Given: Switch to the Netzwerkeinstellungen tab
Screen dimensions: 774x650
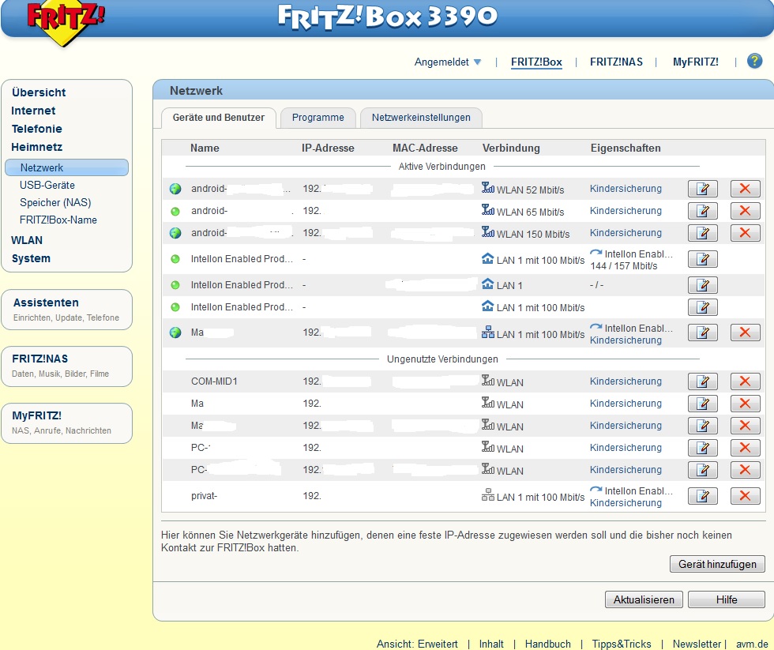Looking at the screenshot, I should (421, 118).
